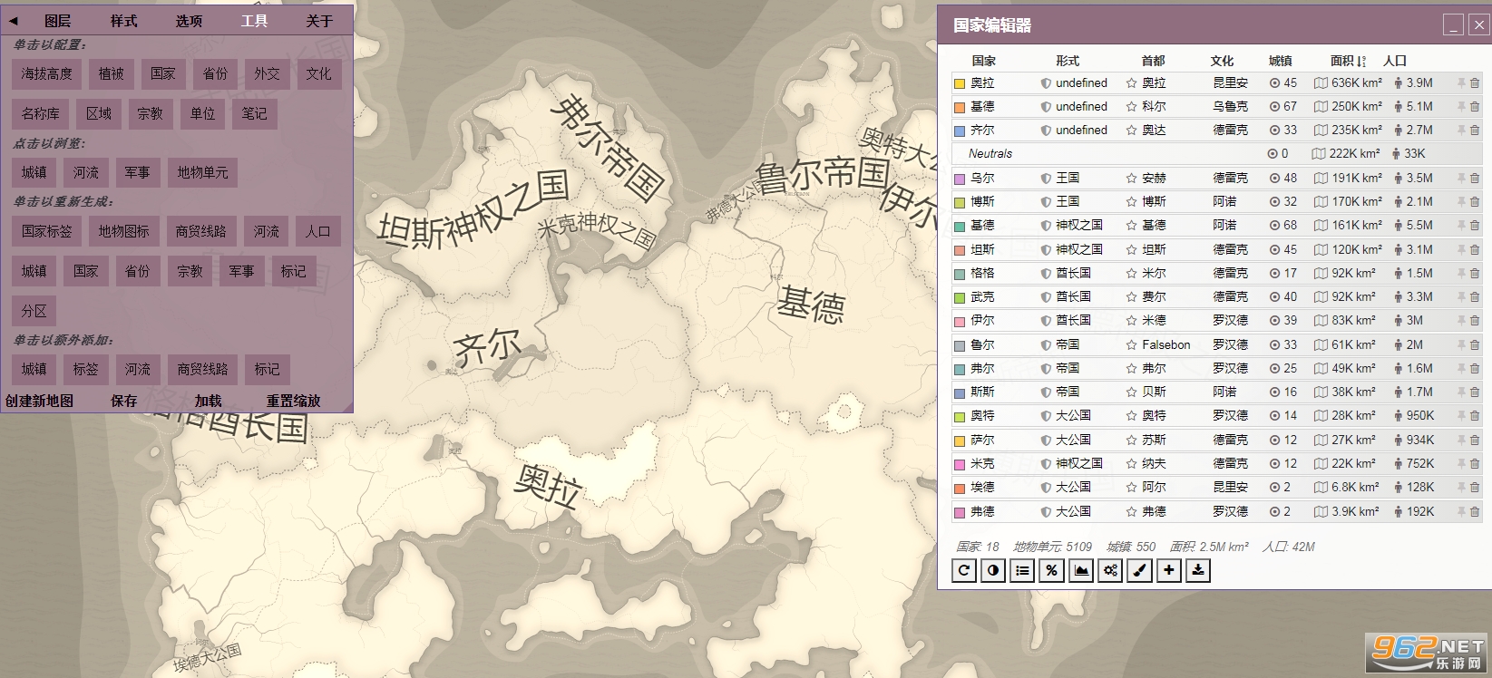Click the 重置缩放 button
Screen dimensions: 1492x678
pos(293,401)
